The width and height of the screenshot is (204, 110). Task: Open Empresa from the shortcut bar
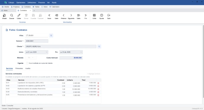[15, 7]
